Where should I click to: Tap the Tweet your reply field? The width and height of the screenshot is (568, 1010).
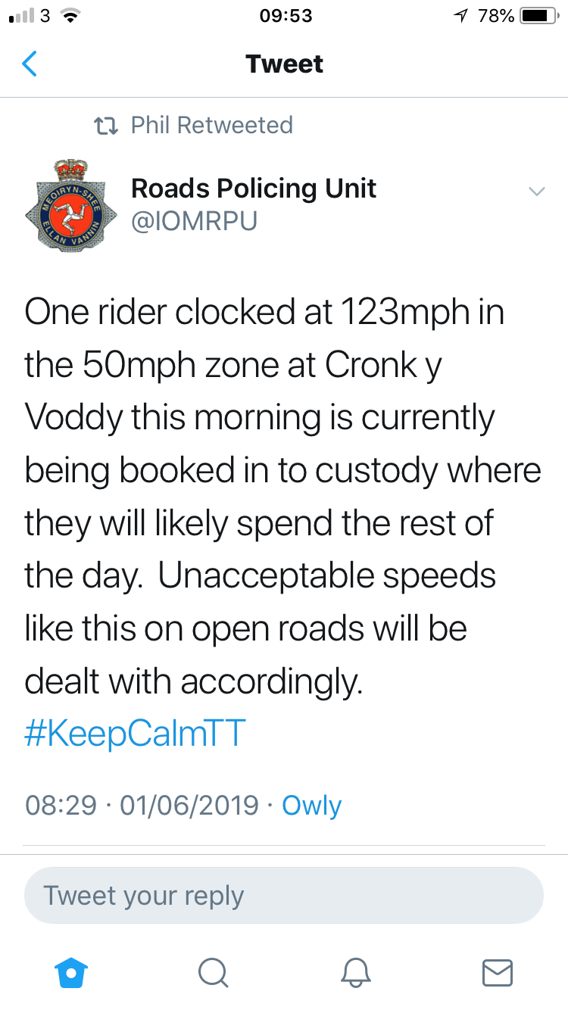pyautogui.click(x=284, y=895)
